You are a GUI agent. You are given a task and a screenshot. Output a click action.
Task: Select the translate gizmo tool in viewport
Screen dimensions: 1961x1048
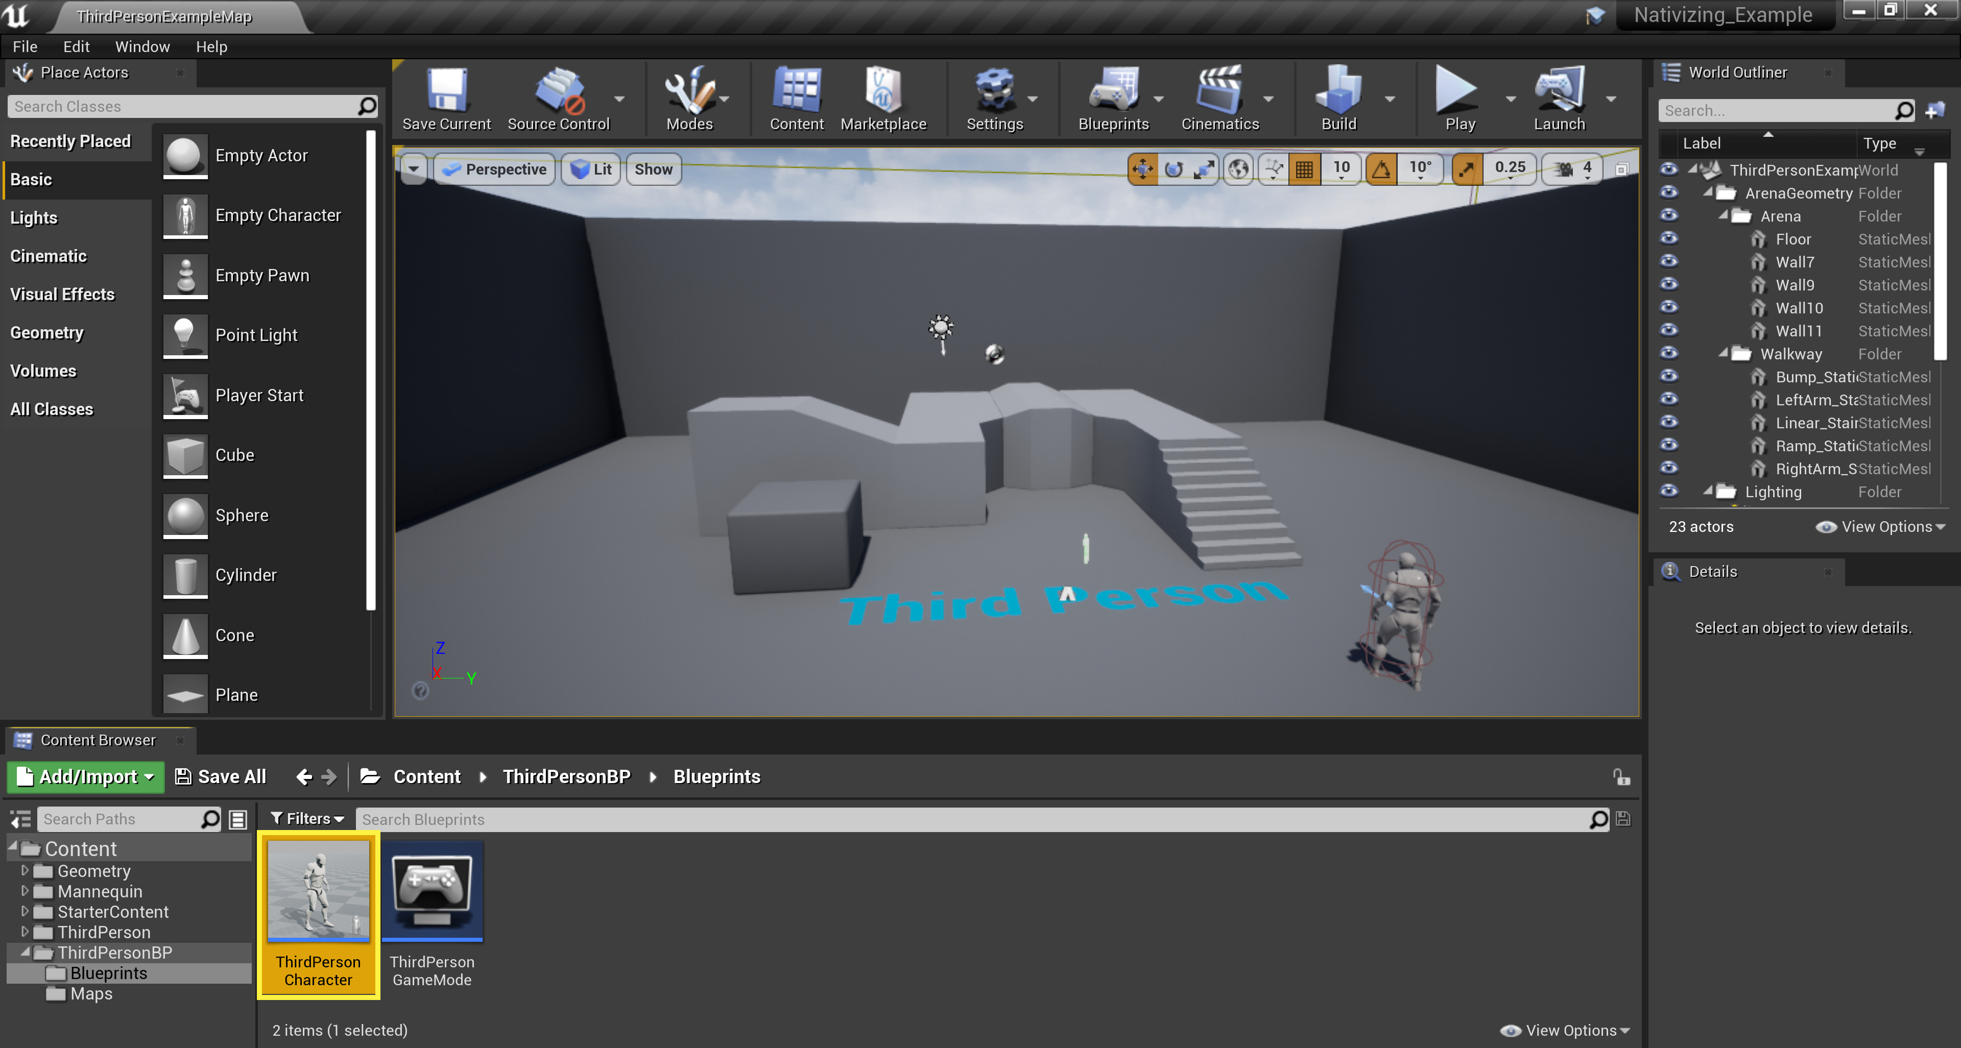point(1142,169)
